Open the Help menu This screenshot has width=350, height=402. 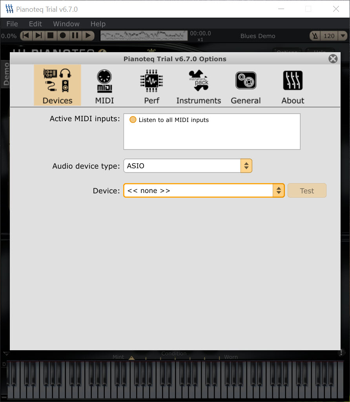98,24
